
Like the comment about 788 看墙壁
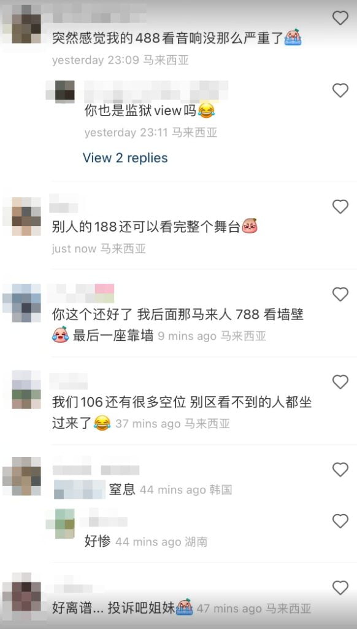click(340, 294)
